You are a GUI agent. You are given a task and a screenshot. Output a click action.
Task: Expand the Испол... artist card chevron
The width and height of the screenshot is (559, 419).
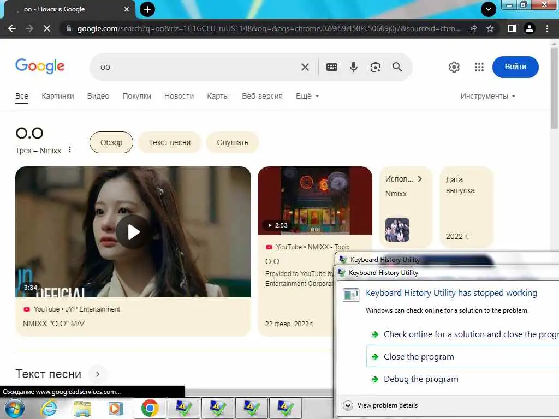(x=420, y=179)
